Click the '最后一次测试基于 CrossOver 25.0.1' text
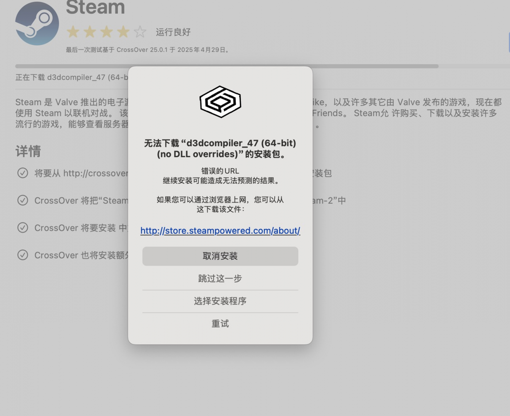Screen dimensions: 510x416 click(148, 50)
